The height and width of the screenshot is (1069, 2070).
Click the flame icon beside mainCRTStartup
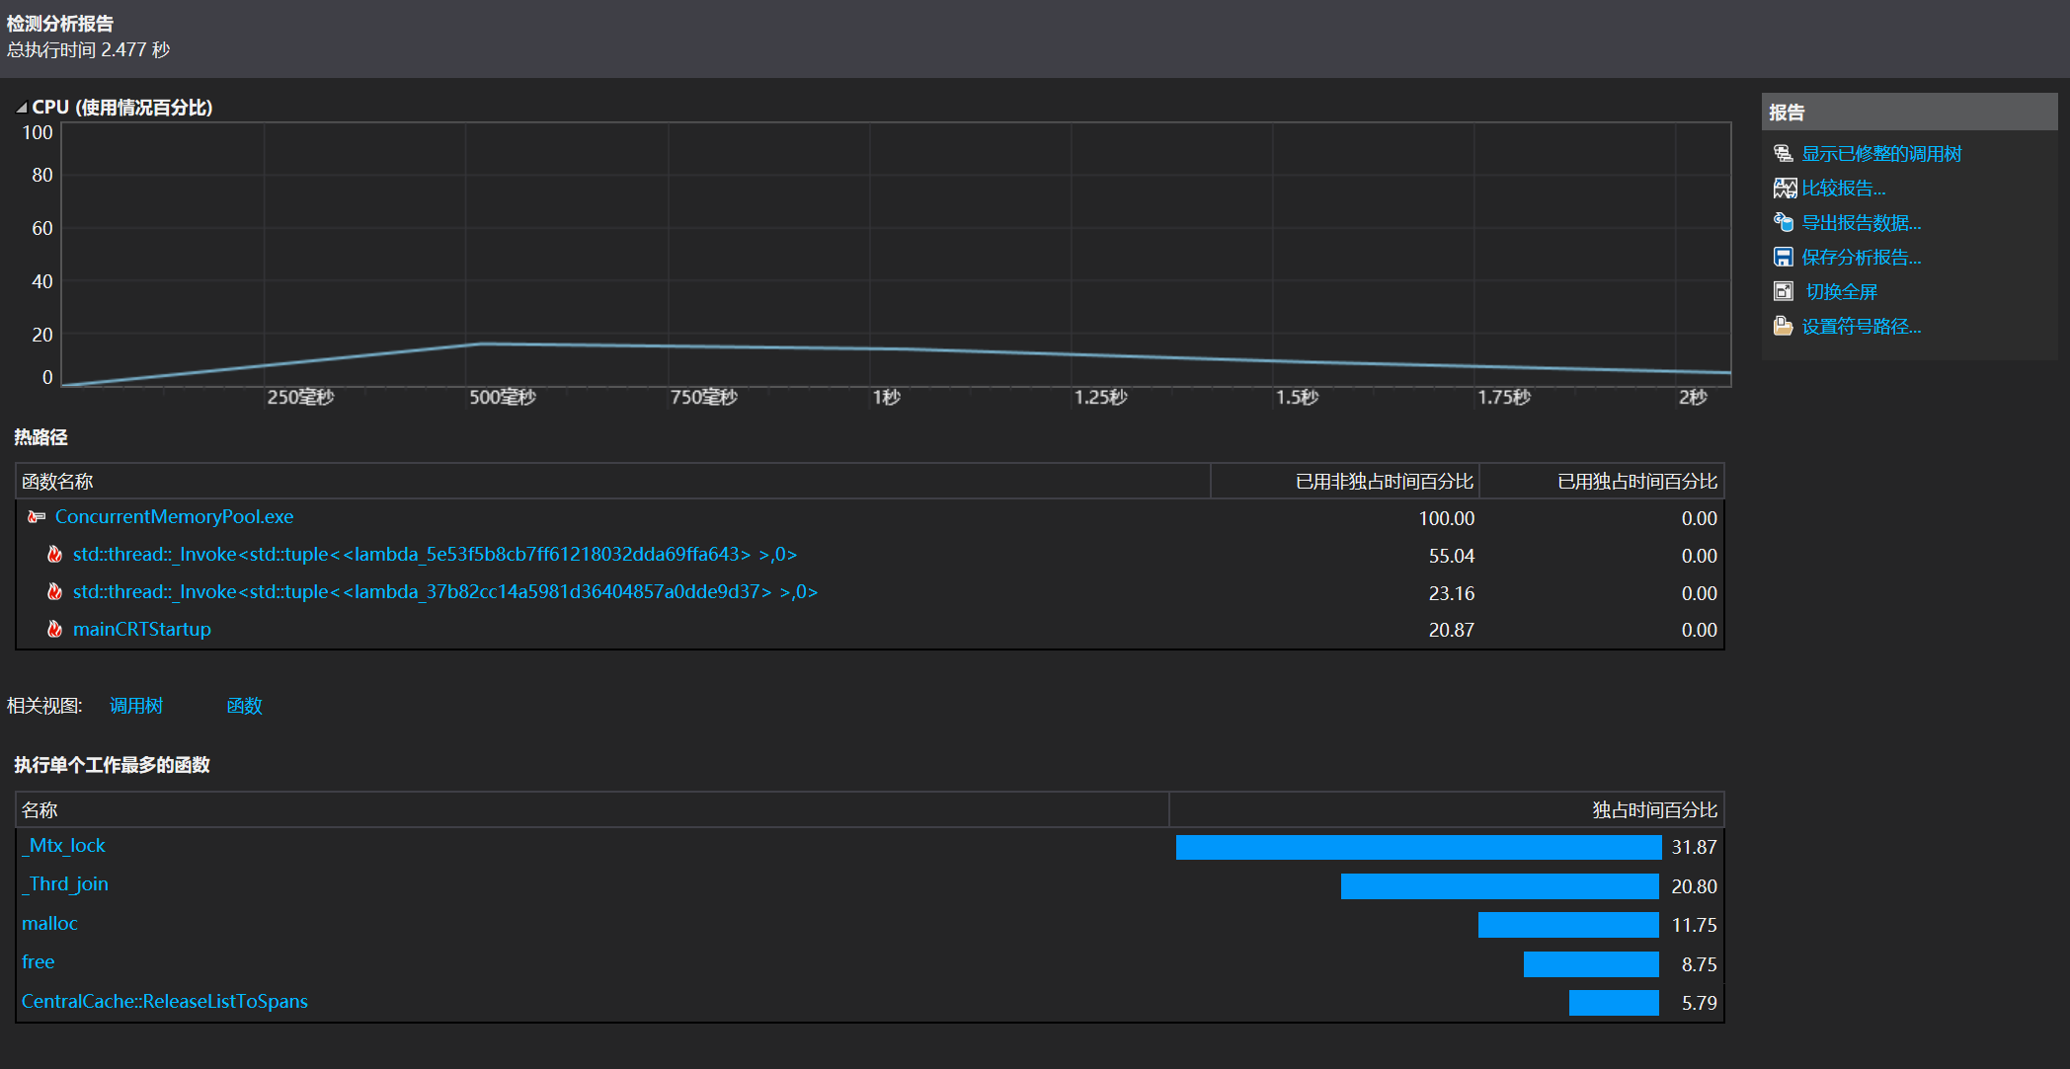(55, 630)
